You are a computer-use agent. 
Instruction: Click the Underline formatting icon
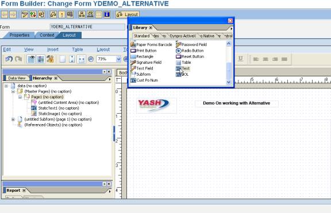point(240,59)
